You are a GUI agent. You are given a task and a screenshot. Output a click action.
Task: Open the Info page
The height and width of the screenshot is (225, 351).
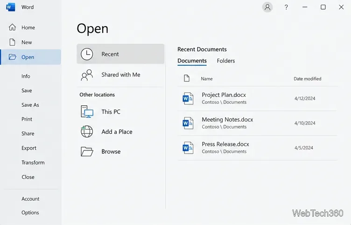point(26,76)
